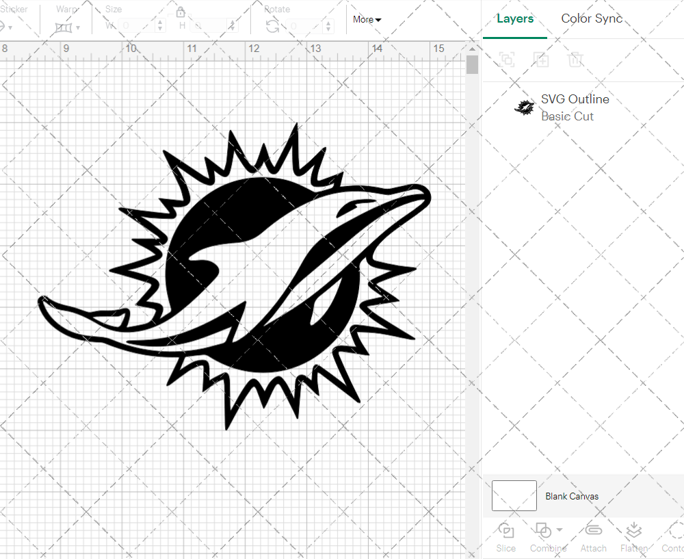Image resolution: width=684 pixels, height=559 pixels.
Task: Click the Delete icon in Layers panel
Action: click(x=576, y=60)
